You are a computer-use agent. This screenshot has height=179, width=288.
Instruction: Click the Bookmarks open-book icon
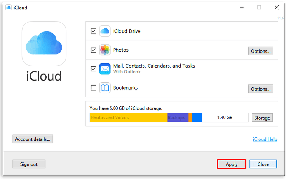pyautogui.click(x=105, y=88)
